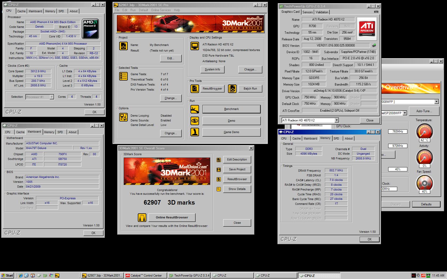Click the Core Speed 3812.9 MHz value
Image resolution: width=447 pixels, height=279 pixels.
tap(38, 71)
